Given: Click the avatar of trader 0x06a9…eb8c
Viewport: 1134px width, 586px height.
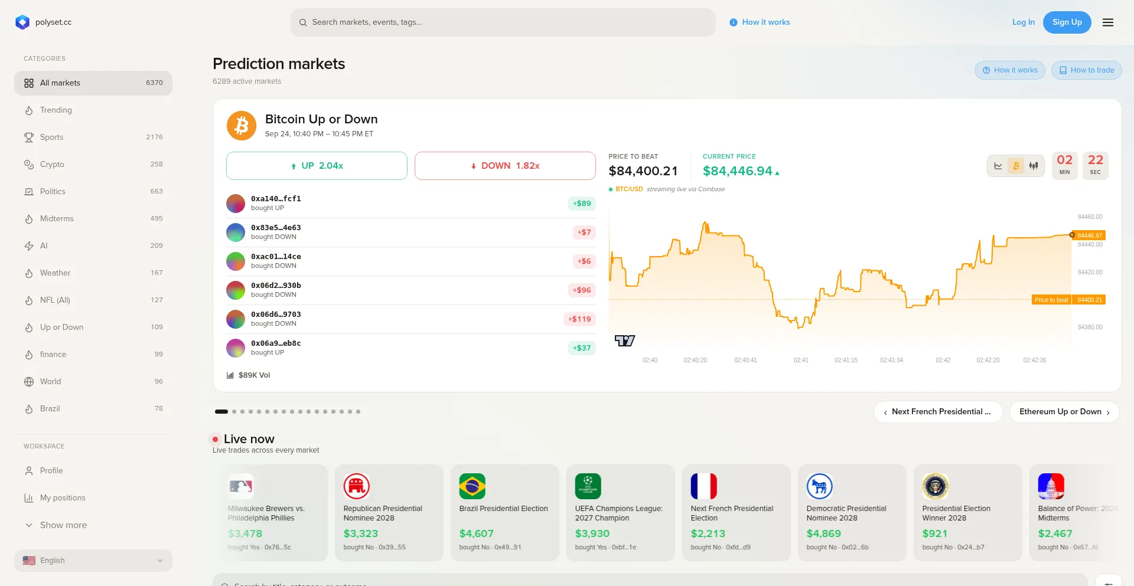Looking at the screenshot, I should (x=236, y=348).
